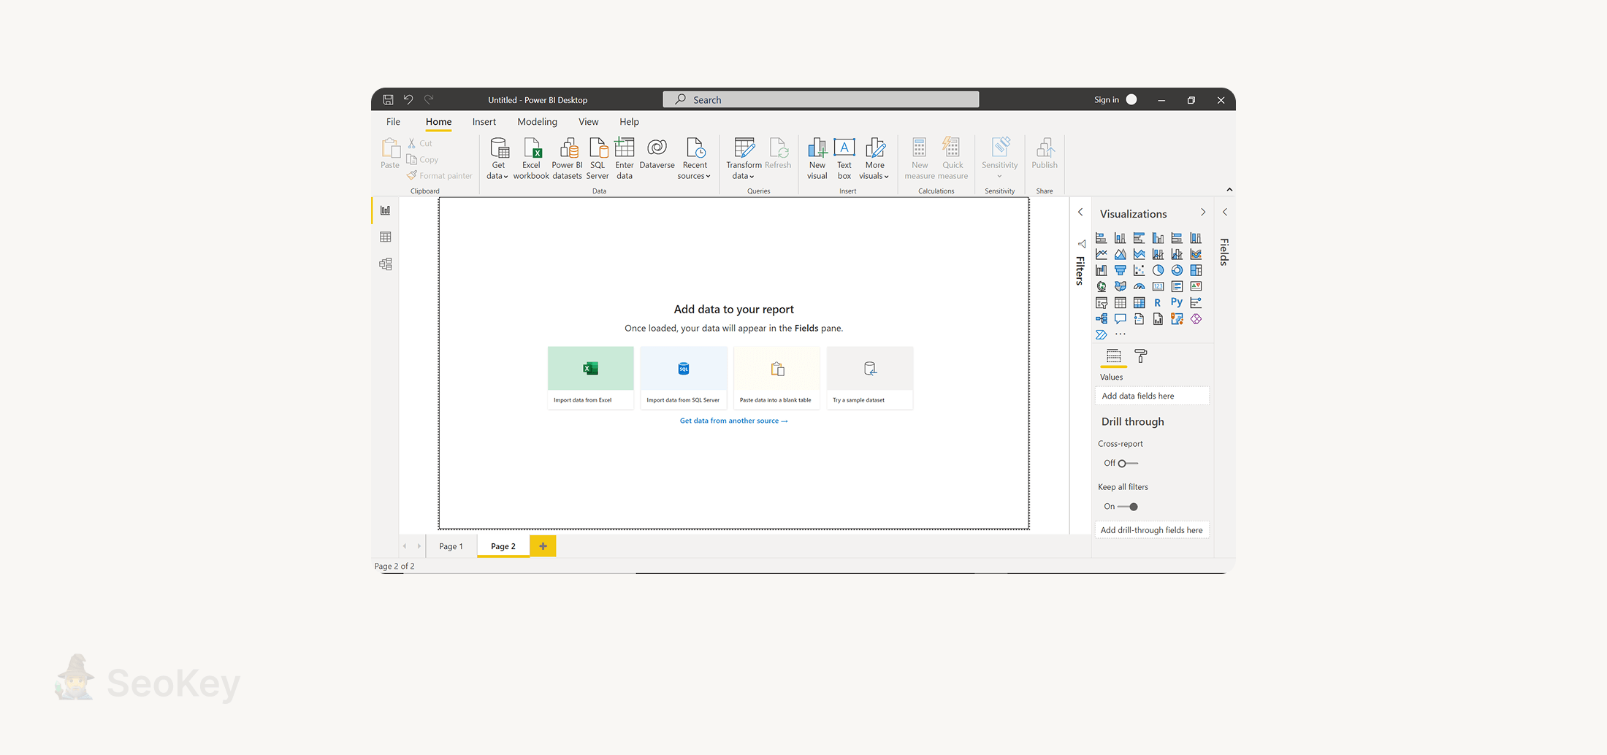The image size is (1607, 755).
Task: Insert a Text box
Action: (x=844, y=158)
